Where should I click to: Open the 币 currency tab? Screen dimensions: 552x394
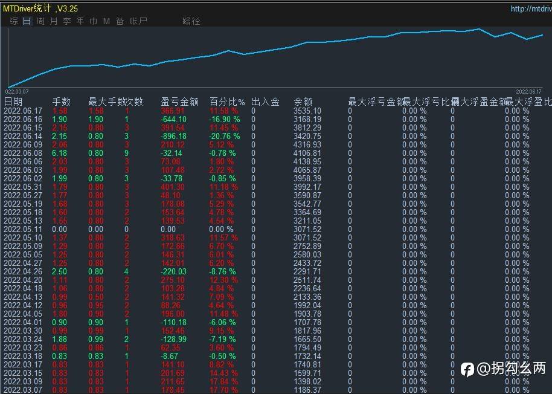(93, 21)
